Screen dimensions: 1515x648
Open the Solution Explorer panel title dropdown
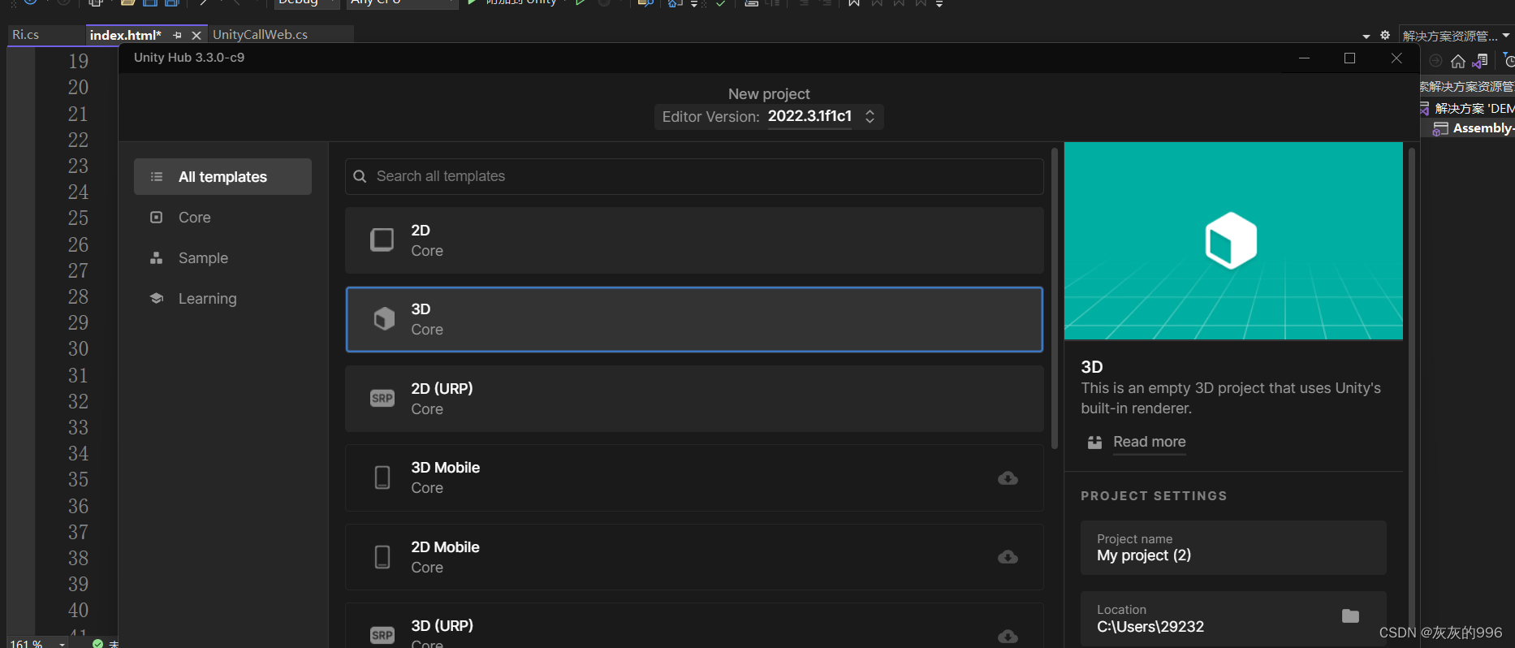point(1506,36)
